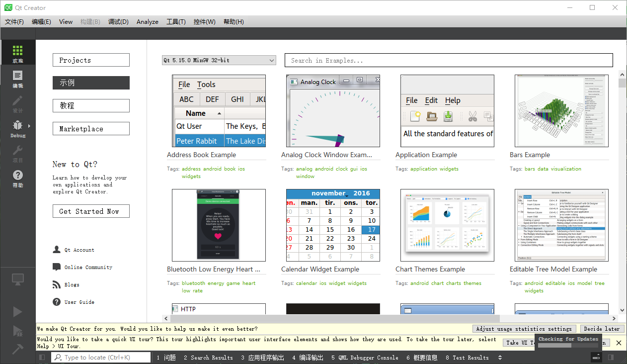Image resolution: width=627 pixels, height=364 pixels.
Task: Toggle the 问题 output pane
Action: (x=166, y=358)
